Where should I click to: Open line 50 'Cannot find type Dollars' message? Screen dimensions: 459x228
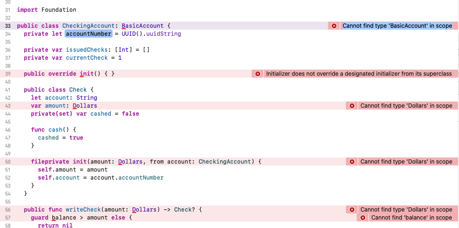point(406,162)
